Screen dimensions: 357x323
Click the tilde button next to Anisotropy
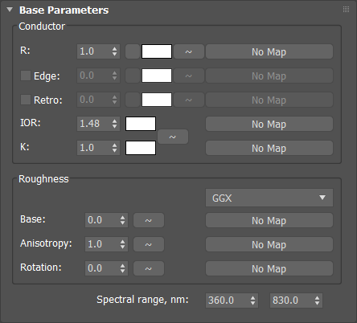pos(149,244)
